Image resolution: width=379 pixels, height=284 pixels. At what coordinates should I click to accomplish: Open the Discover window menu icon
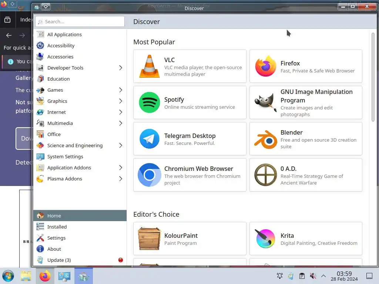point(37,7)
